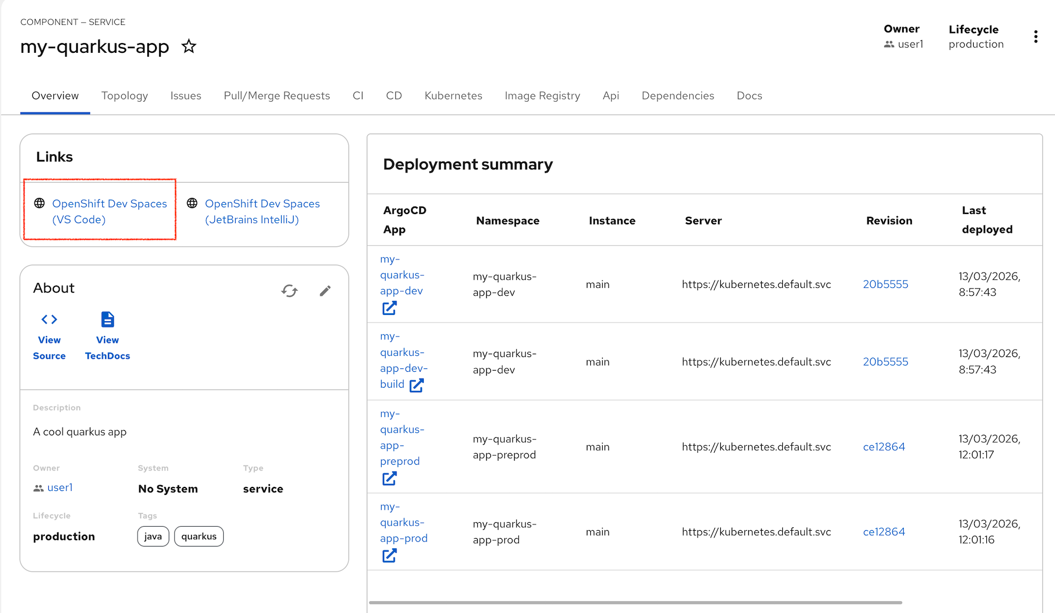Open OpenShift Dev Spaces (VS Code) link
The width and height of the screenshot is (1055, 613).
click(x=109, y=211)
